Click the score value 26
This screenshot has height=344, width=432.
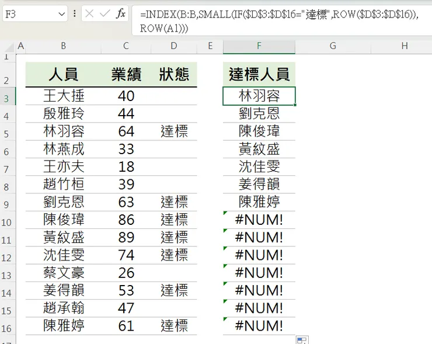126,273
